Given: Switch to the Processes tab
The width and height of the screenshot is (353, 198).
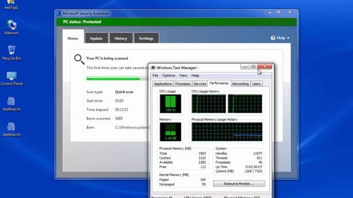Looking at the screenshot, I should point(183,84).
